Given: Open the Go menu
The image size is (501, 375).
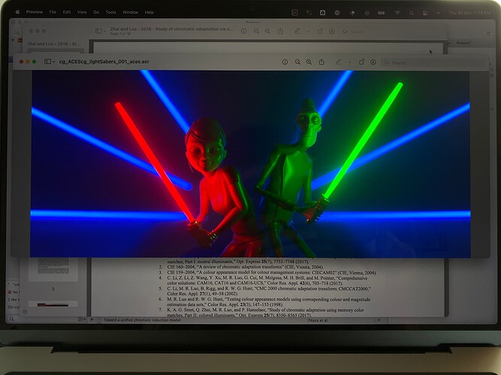Looking at the screenshot, I should (x=96, y=12).
